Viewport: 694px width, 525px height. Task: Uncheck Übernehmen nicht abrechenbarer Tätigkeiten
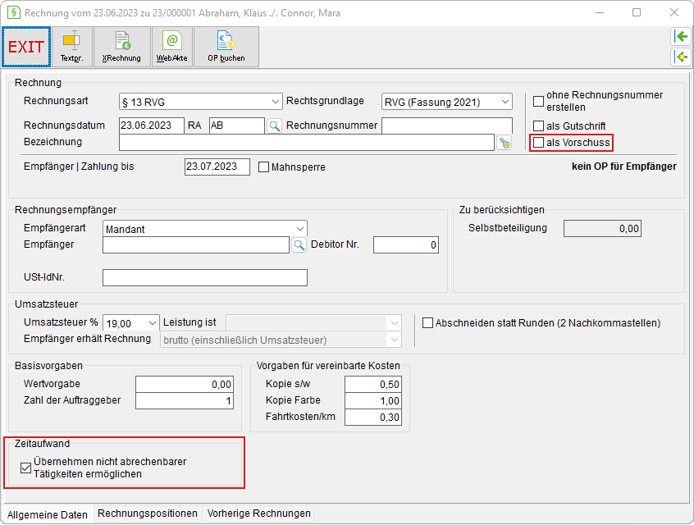25,468
